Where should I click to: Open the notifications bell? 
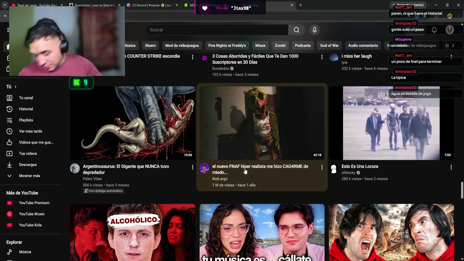click(434, 30)
